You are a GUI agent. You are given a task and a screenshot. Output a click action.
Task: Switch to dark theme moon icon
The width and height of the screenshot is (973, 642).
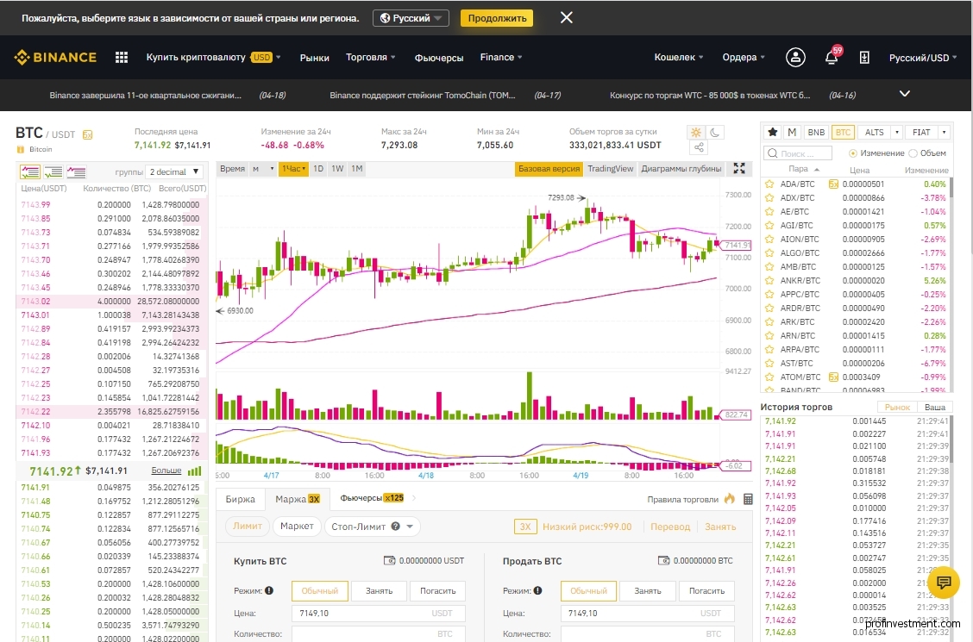(x=715, y=132)
